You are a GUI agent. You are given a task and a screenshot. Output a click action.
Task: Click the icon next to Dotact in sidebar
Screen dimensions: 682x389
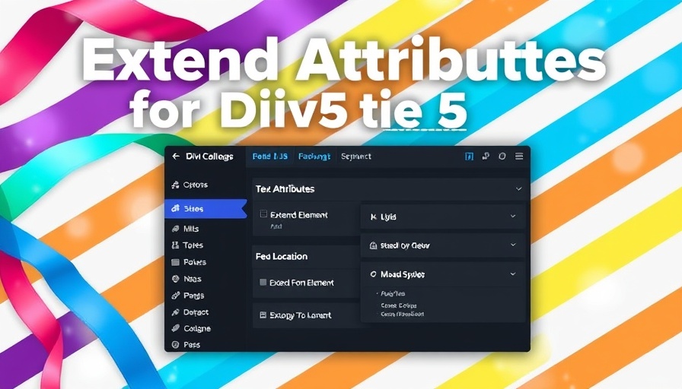[x=175, y=312]
